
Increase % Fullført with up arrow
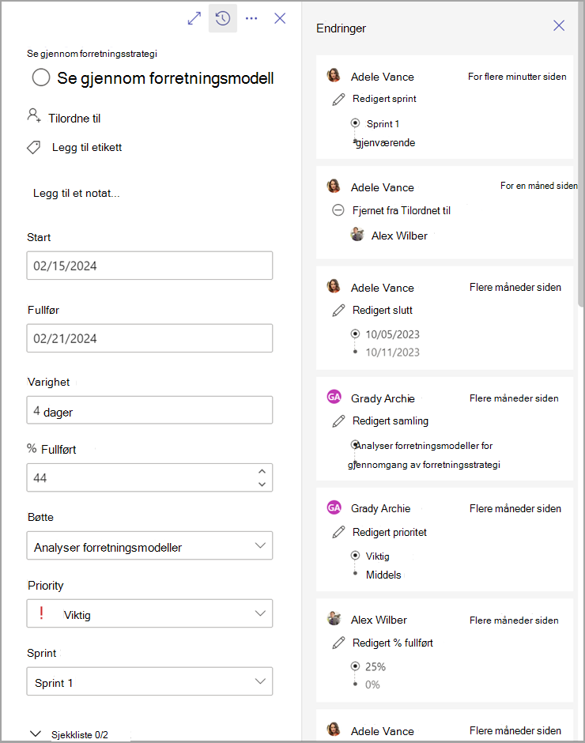pos(262,471)
